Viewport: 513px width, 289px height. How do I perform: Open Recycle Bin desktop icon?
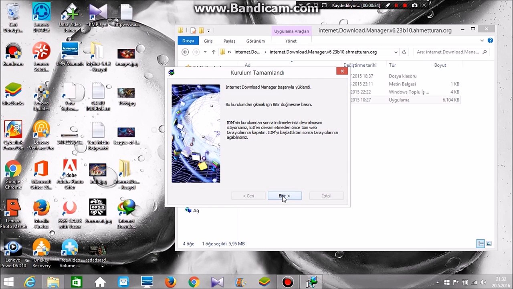point(13,18)
